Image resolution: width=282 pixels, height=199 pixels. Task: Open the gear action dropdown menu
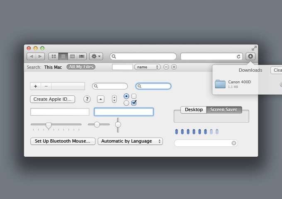coord(96,56)
